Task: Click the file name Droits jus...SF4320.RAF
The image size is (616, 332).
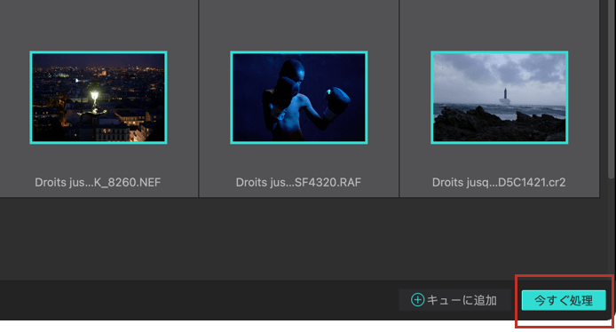Action: [298, 182]
